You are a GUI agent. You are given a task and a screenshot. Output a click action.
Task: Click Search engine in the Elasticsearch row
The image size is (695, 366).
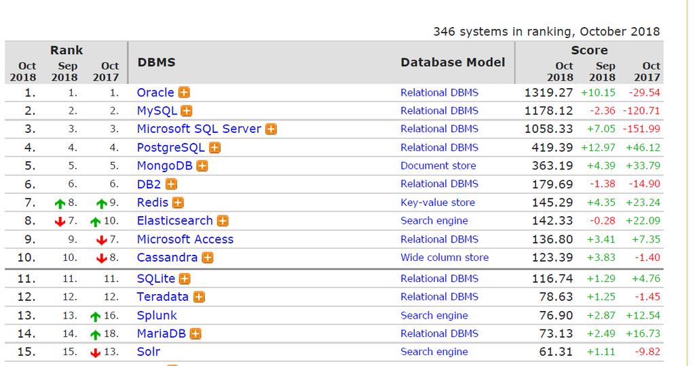coord(434,220)
